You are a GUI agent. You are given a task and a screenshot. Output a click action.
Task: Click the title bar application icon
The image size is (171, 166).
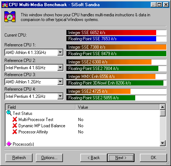click(5, 5)
